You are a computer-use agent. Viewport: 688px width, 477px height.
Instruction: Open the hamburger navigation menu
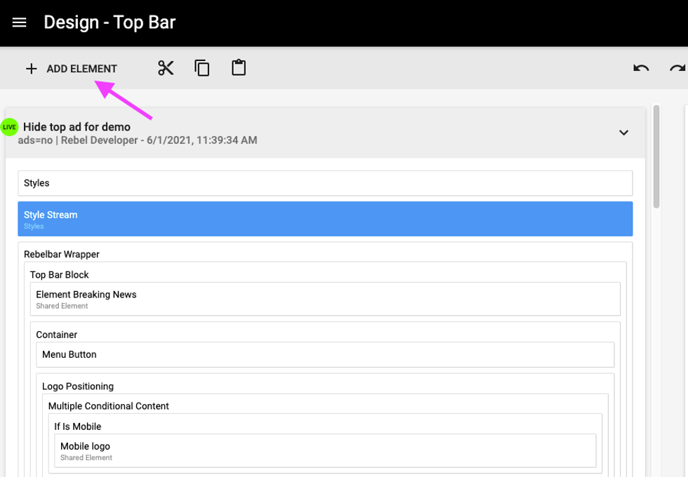point(20,22)
